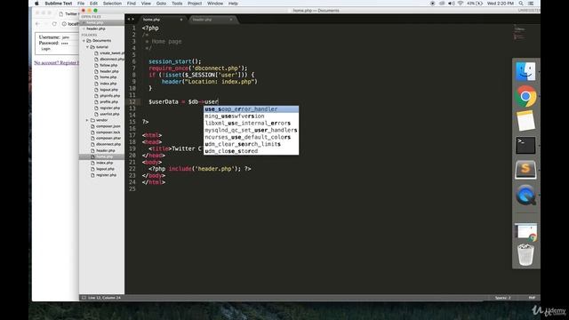Open the Trash in the dock
Image resolution: width=569 pixels, height=320 pixels.
tap(525, 255)
